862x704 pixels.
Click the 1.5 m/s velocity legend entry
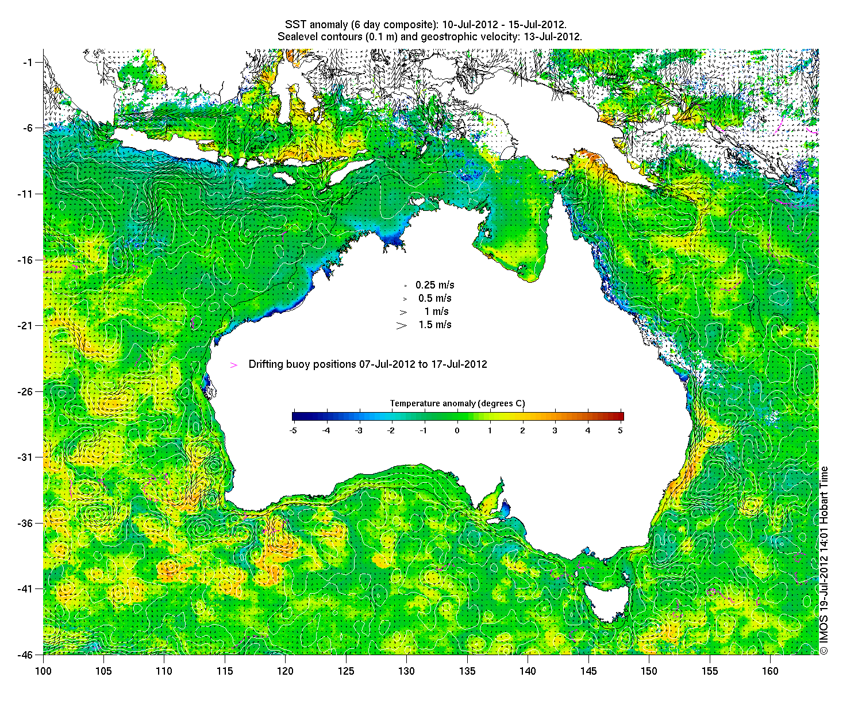(434, 325)
